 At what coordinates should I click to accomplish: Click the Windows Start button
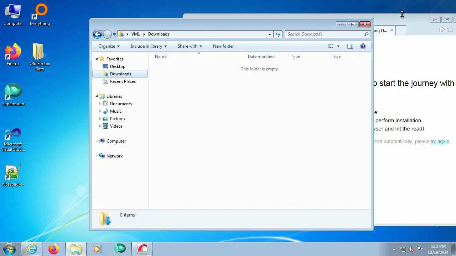[x=10, y=249]
